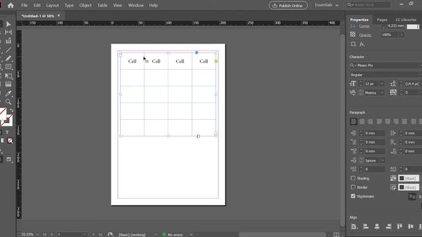Viewport: 422px width, 237px height.
Task: Click Align left edges icon
Action: (x=366, y=226)
